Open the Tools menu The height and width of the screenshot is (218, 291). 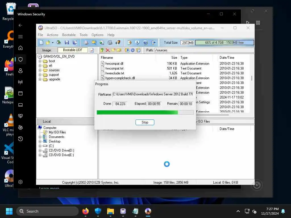(84, 35)
